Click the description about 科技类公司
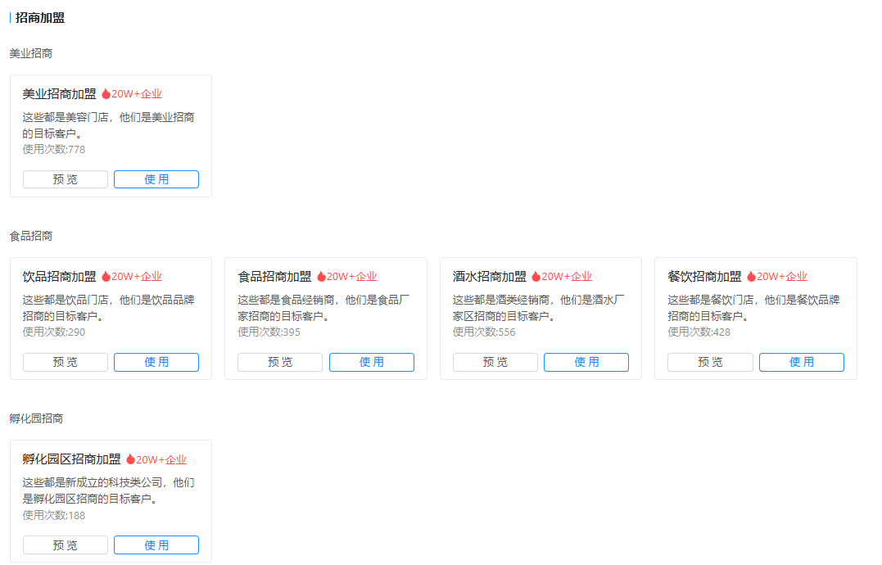The height and width of the screenshot is (565, 882). [109, 490]
